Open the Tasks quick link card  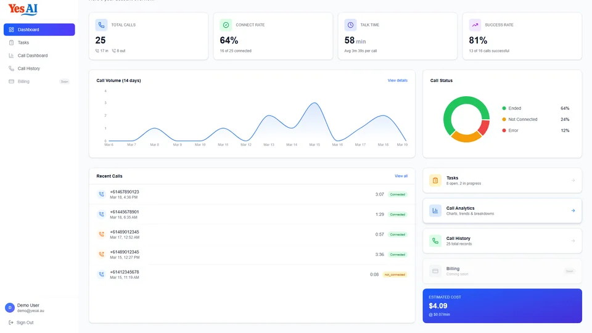point(502,181)
